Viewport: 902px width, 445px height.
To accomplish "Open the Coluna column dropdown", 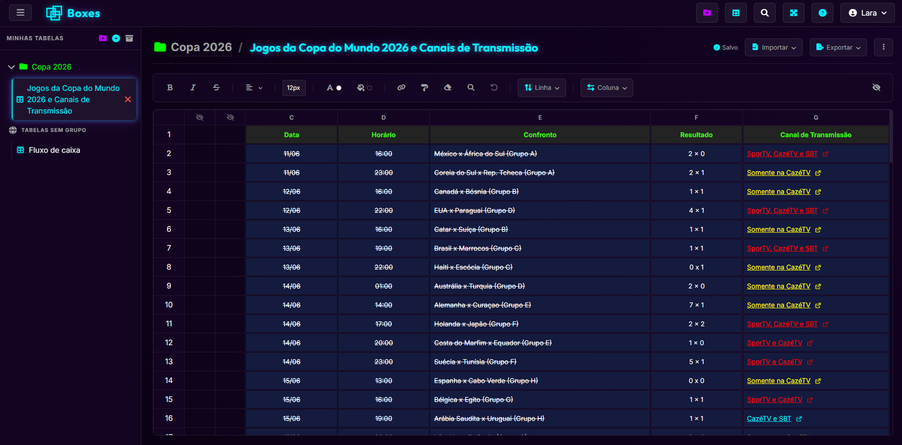I will point(607,88).
